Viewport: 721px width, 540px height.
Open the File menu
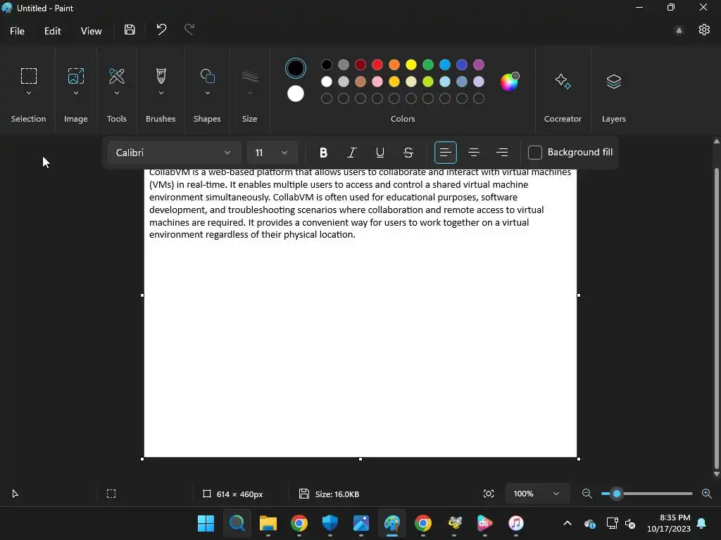click(17, 31)
